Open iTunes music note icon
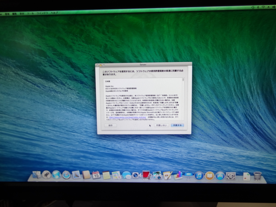The image size is (276, 207). [x=199, y=176]
